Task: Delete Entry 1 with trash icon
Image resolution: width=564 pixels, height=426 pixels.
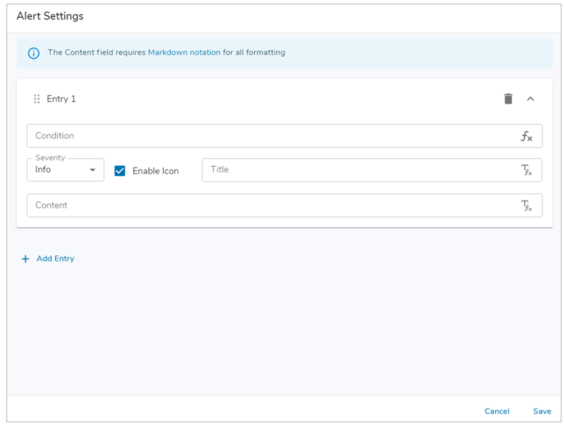Action: [x=508, y=98]
